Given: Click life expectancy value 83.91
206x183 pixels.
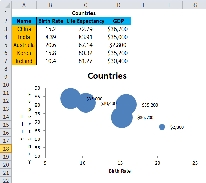Looking at the screenshot, I should coord(85,37).
